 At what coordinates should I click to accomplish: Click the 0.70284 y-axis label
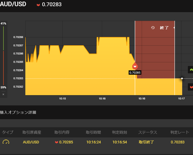pyautogui.click(x=18, y=70)
